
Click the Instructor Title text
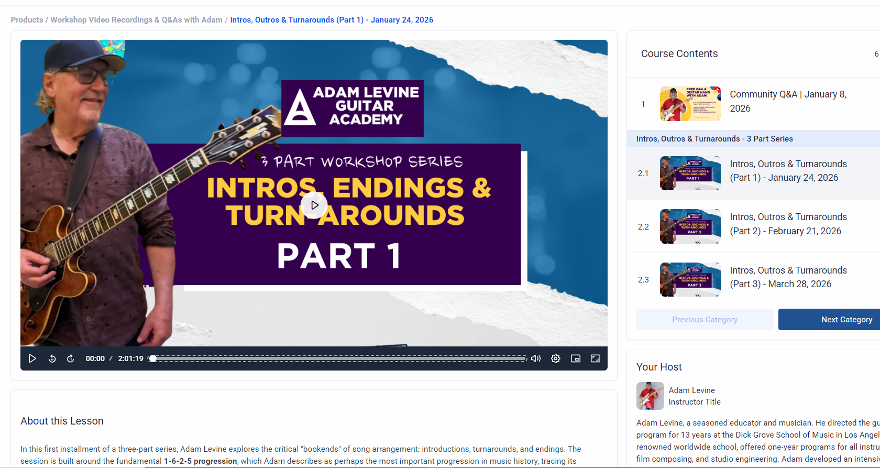(695, 402)
